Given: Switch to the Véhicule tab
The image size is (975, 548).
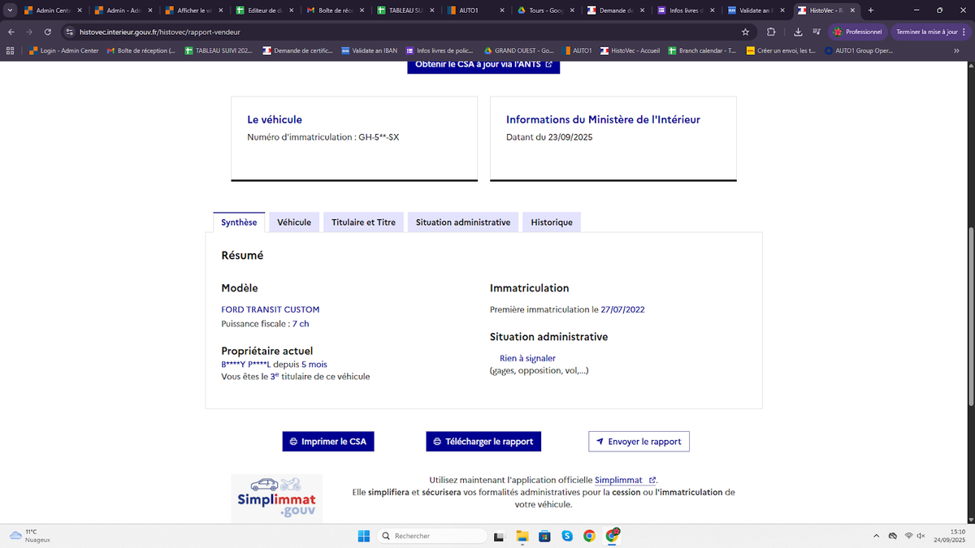Looking at the screenshot, I should pyautogui.click(x=293, y=222).
